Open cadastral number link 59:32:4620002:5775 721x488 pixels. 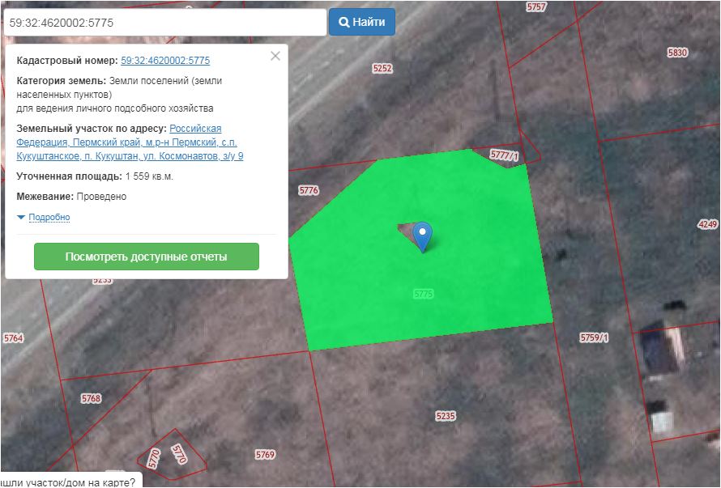pos(165,61)
